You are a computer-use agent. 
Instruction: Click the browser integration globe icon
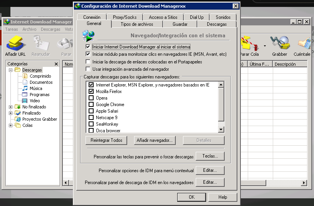pyautogui.click(x=88, y=36)
